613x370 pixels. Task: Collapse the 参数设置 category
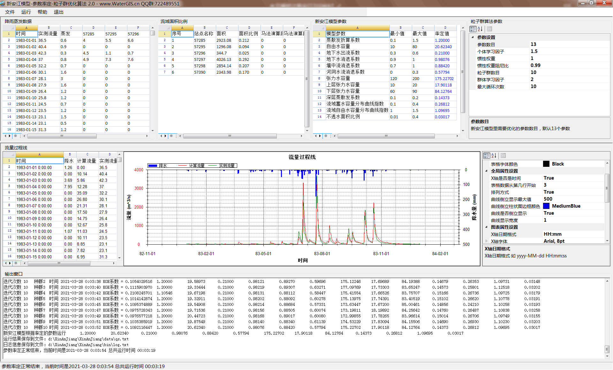tap(473, 37)
